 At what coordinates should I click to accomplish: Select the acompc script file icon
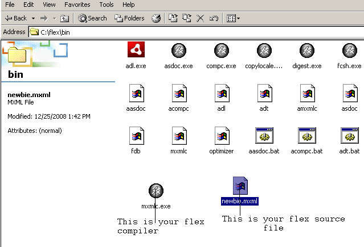click(179, 93)
